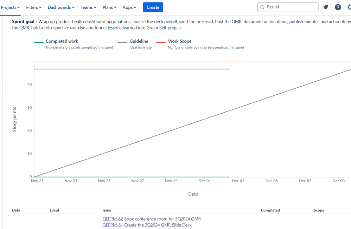Click the Dec 03 axis label
Image resolution: width=351 pixels, height=229 pixels.
click(238, 181)
